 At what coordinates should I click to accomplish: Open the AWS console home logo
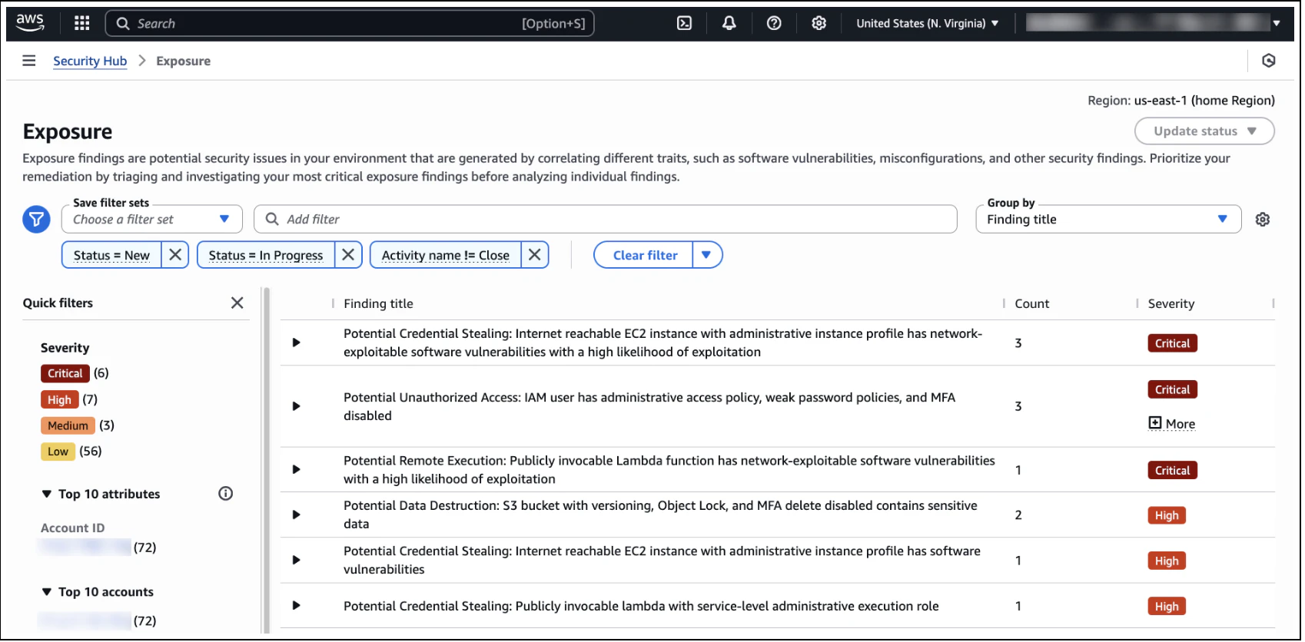point(30,23)
